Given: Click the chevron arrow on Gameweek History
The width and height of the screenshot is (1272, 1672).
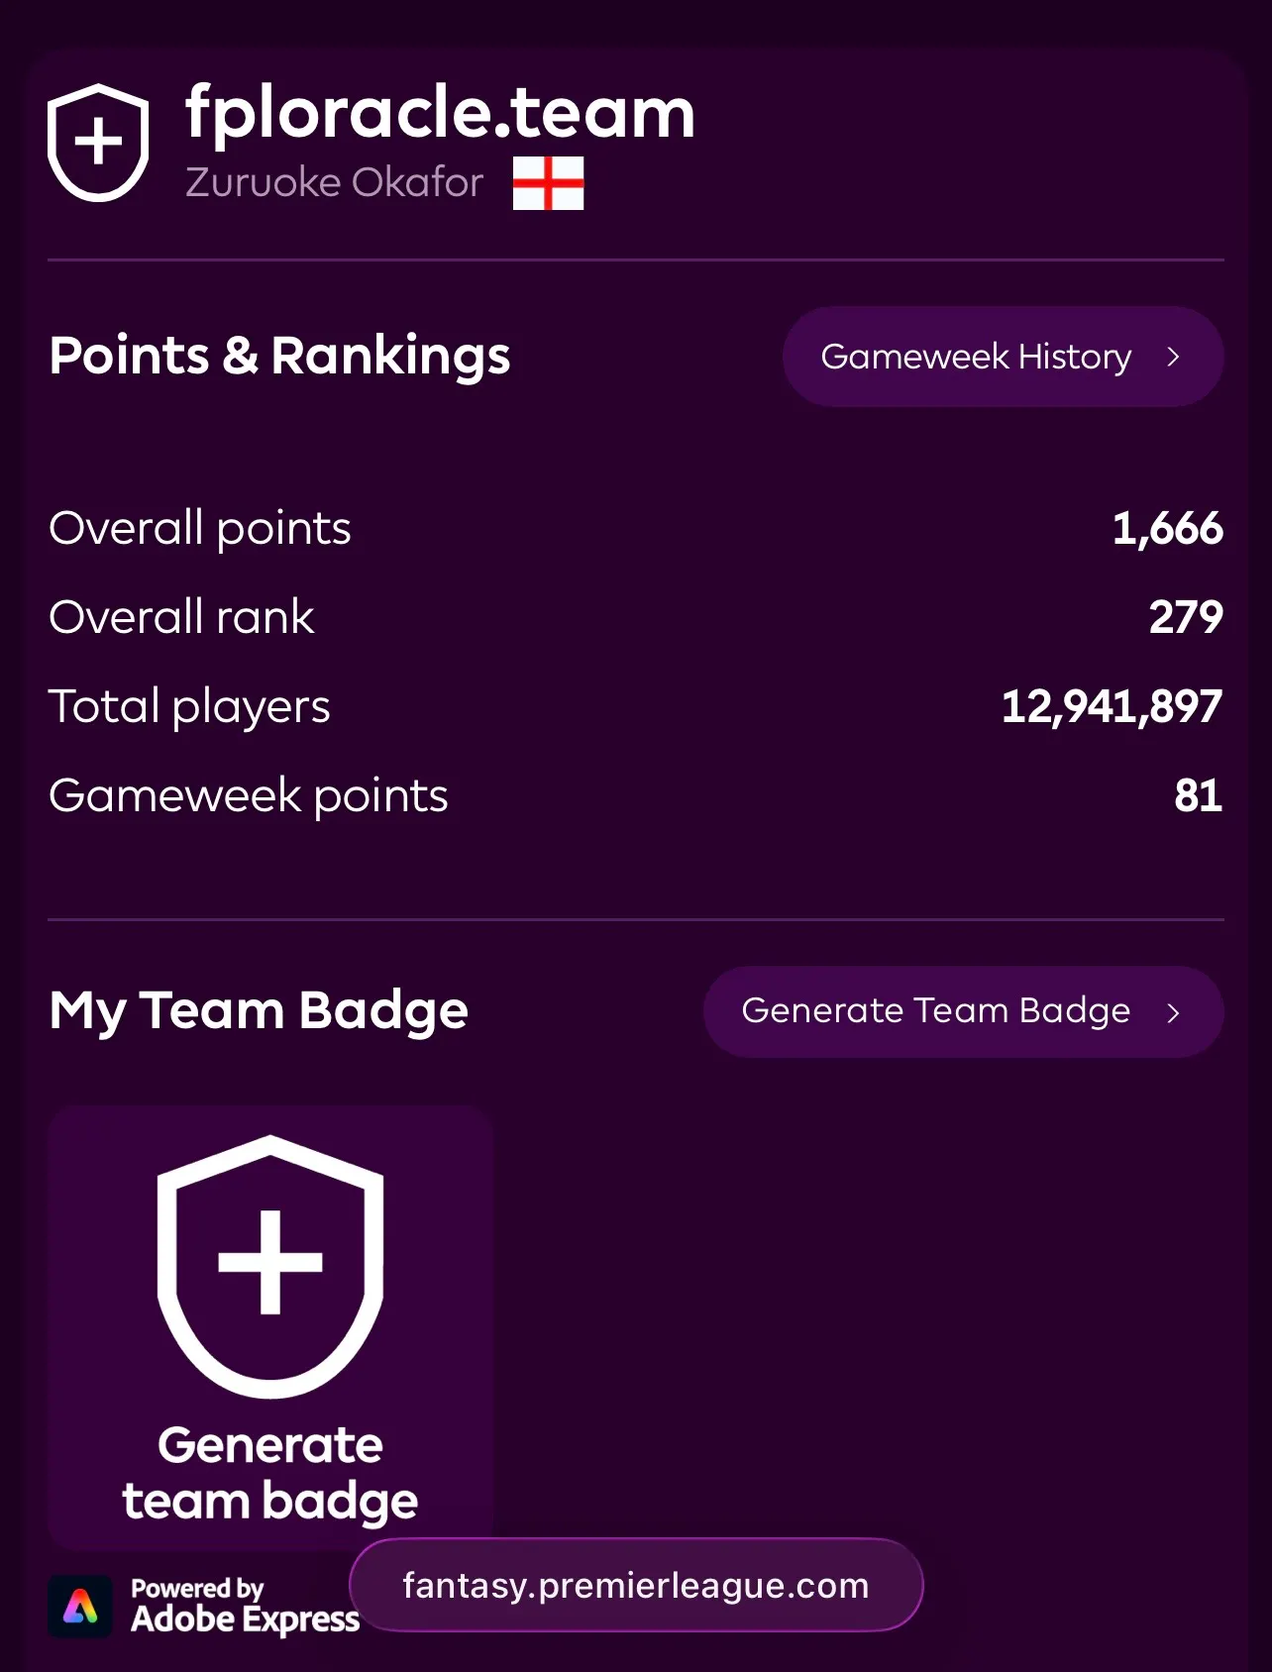Looking at the screenshot, I should 1174,357.
